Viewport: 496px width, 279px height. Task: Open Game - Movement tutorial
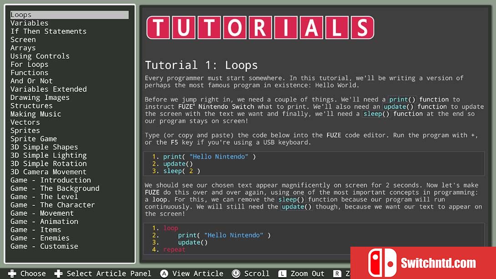42,213
